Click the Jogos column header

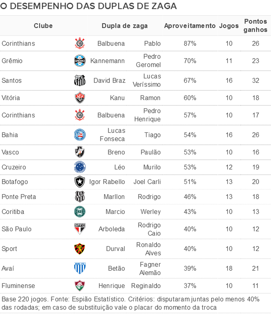click(x=229, y=26)
